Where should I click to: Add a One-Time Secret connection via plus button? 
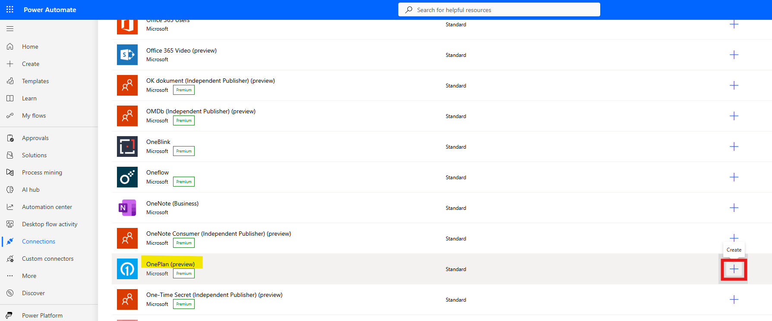[x=734, y=299]
